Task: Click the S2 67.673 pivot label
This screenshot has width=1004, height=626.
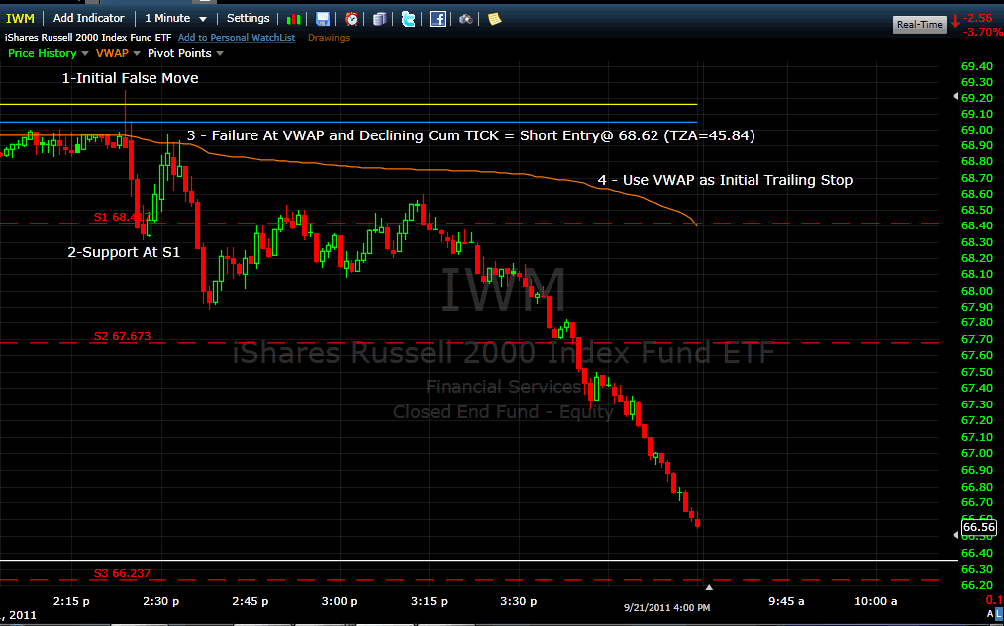Action: point(123,335)
